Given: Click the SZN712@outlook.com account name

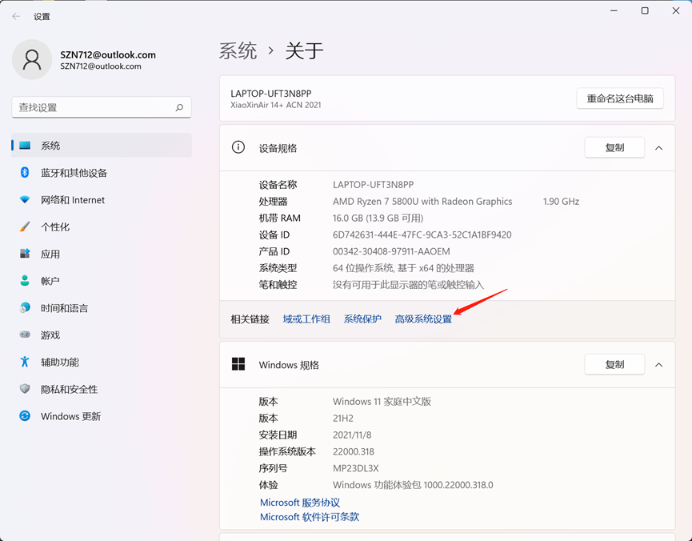Looking at the screenshot, I should 108,54.
